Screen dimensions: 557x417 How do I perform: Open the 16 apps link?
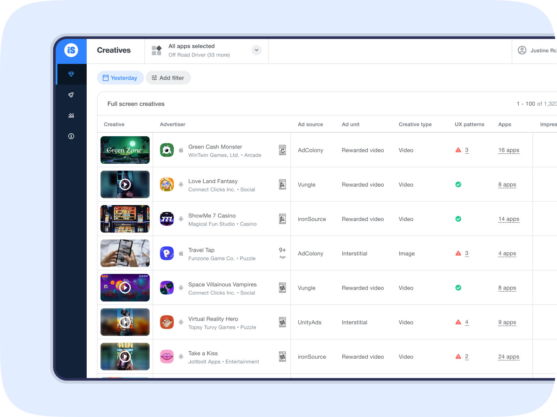point(509,150)
